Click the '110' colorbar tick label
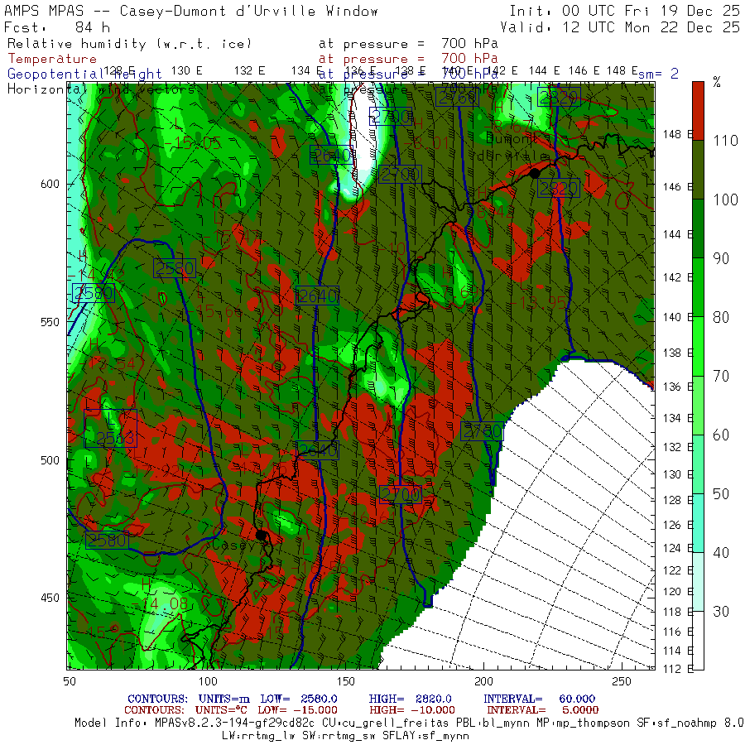Viewport: 745px width, 745px height. pos(725,141)
